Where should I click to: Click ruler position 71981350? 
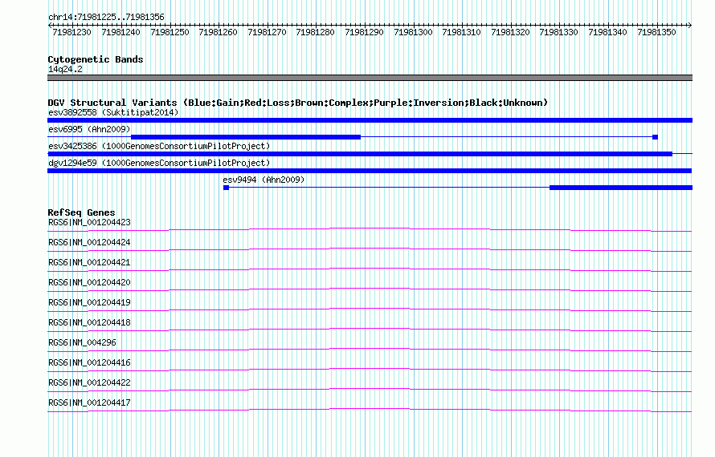tap(656, 32)
